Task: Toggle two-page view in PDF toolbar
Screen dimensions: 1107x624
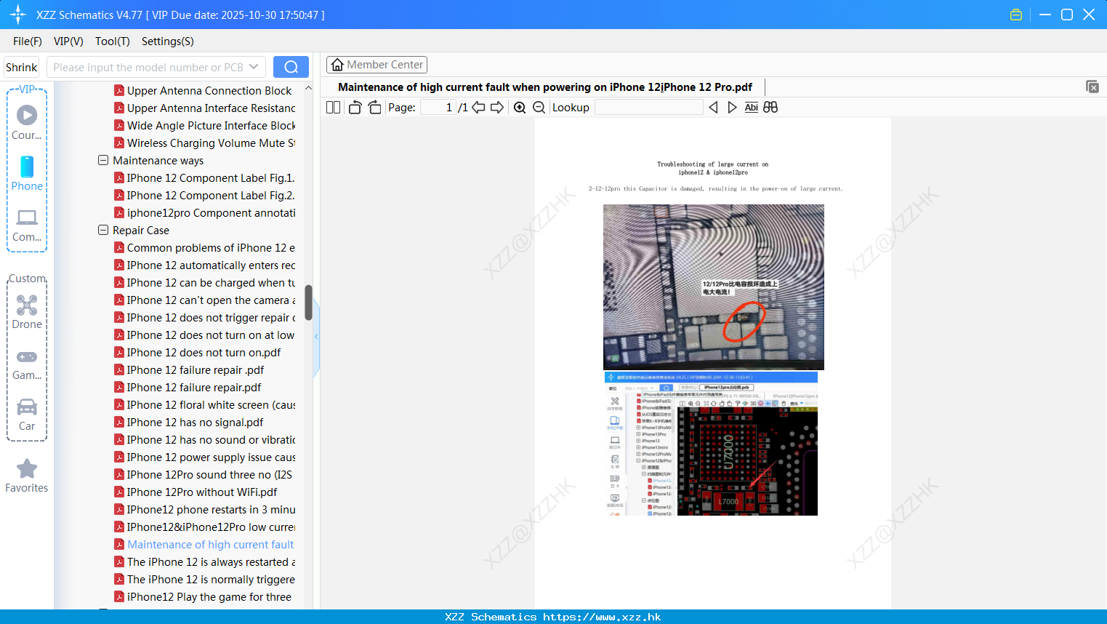Action: click(333, 107)
